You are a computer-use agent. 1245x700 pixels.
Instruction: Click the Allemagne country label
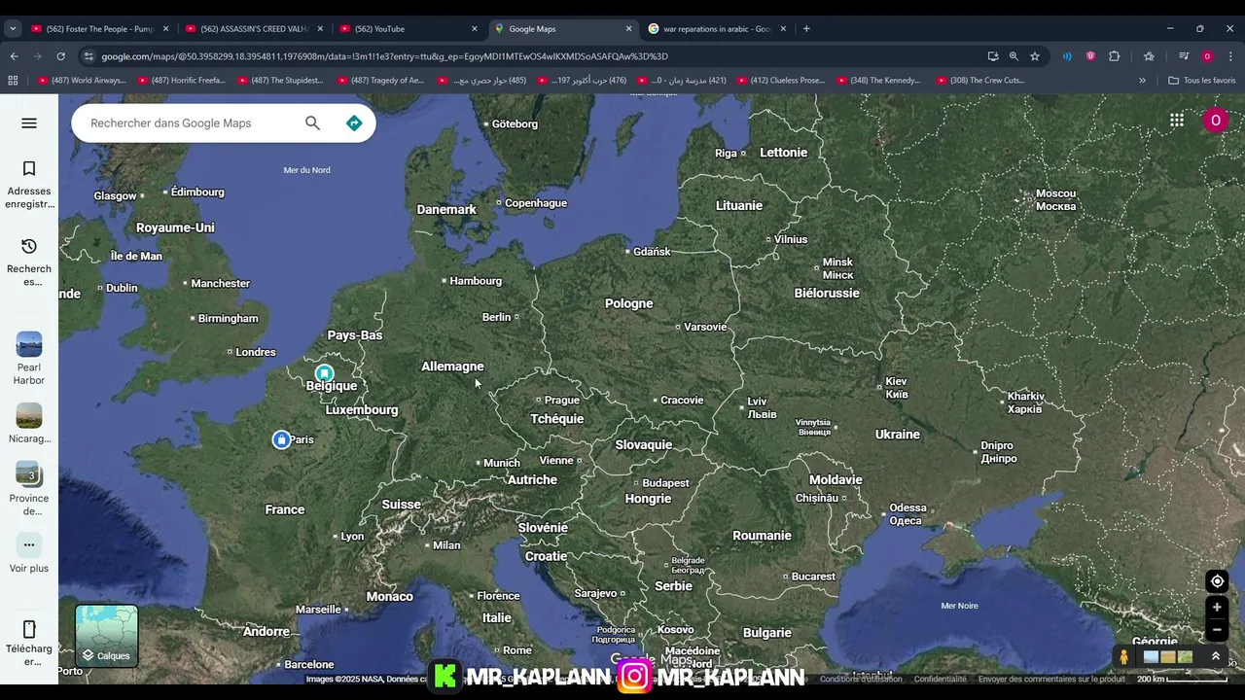point(452,367)
